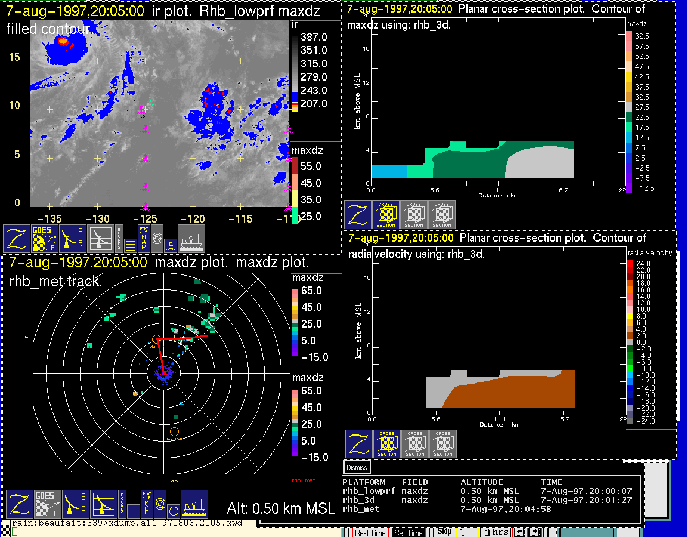Toggle the yellow CROSS SECTION icon in the maxdz cross-section window
687x537 pixels.
click(386, 215)
